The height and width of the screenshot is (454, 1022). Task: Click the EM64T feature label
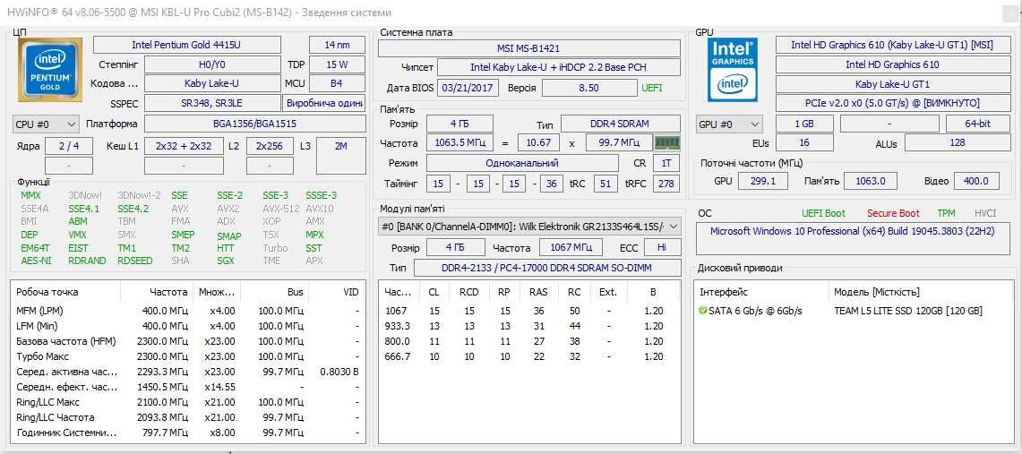(36, 248)
